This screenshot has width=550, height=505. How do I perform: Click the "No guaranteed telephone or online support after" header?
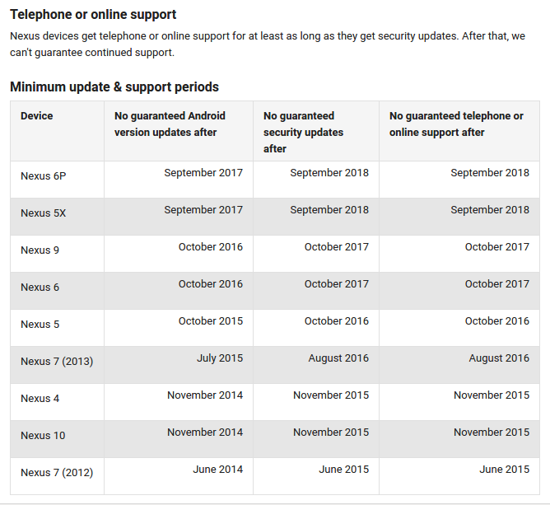(x=456, y=124)
